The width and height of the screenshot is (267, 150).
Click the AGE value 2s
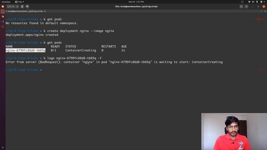[123, 50]
